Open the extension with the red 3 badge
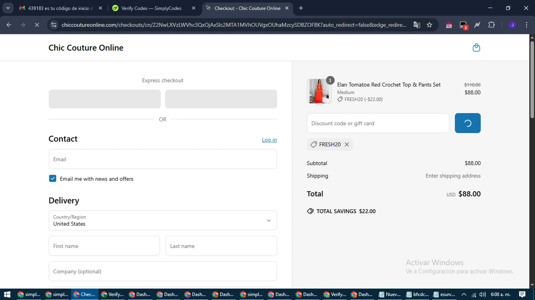Screen dimensions: 535x300 pyautogui.click(x=463, y=25)
